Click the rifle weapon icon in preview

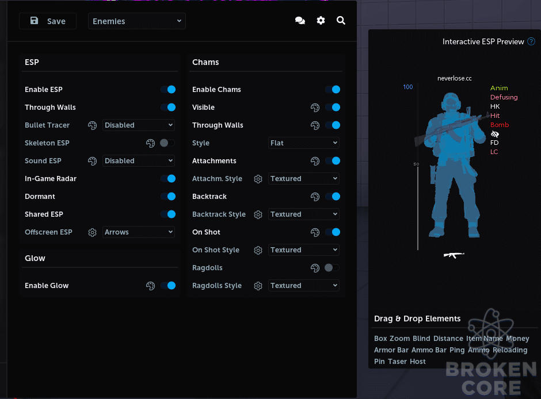pyautogui.click(x=454, y=255)
